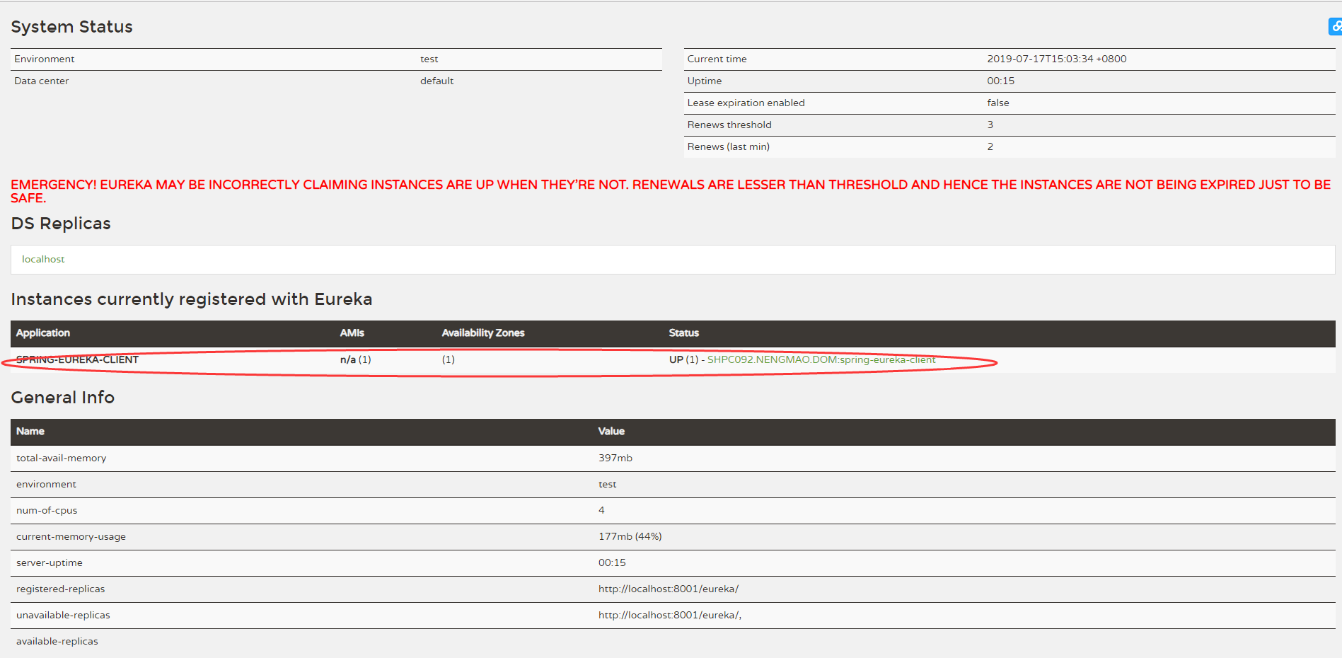Open the localhost DS replica link
Image resolution: width=1342 pixels, height=658 pixels.
43,260
